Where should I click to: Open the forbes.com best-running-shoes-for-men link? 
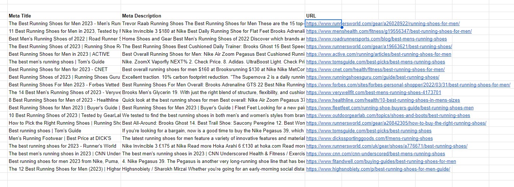pos(408,85)
